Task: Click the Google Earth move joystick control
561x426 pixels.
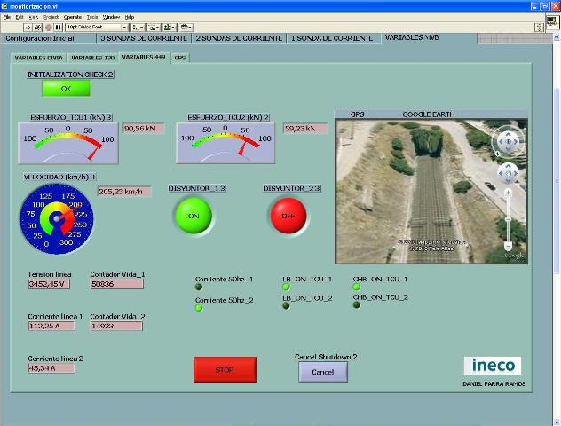Action: click(x=508, y=173)
